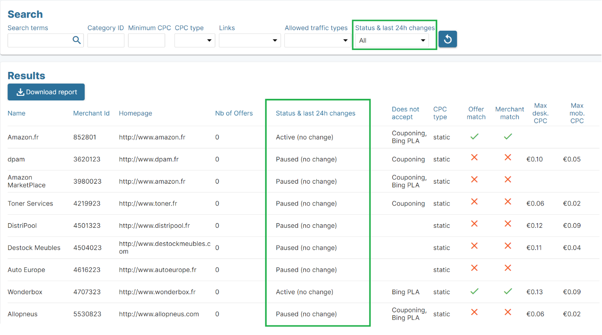Open the CPC type dropdown
The width and height of the screenshot is (602, 335).
tap(195, 40)
